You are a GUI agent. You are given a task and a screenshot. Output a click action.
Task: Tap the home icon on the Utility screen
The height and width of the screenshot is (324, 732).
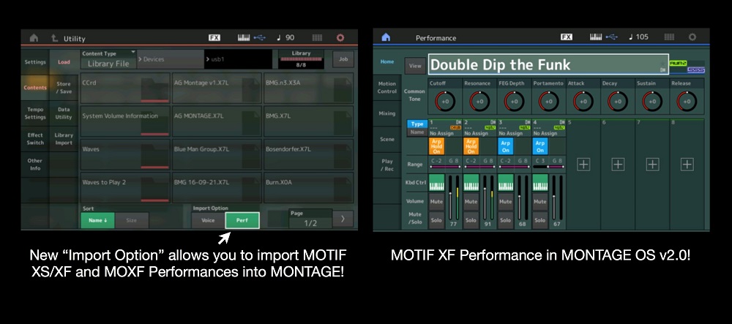click(34, 38)
